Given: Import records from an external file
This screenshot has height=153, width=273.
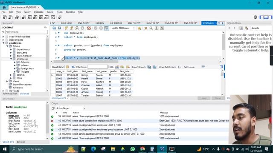Looking at the screenshot, I should pos(154,67).
